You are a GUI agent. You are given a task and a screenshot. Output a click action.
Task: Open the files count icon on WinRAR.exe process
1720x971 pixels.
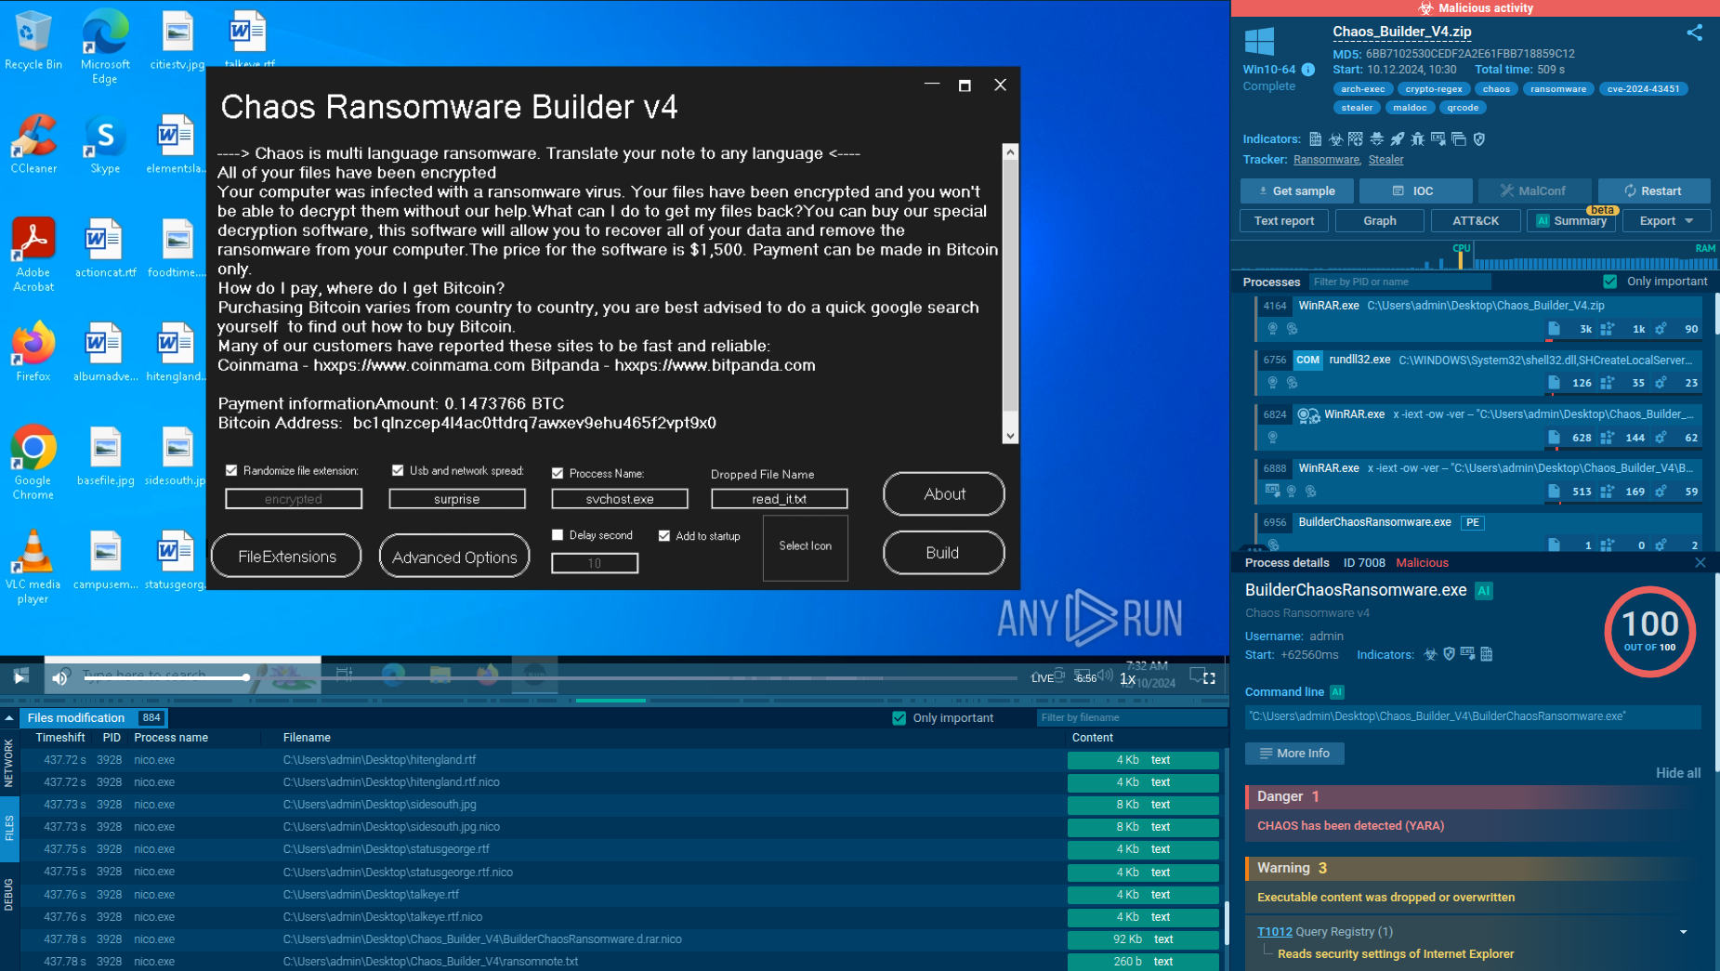[1554, 329]
